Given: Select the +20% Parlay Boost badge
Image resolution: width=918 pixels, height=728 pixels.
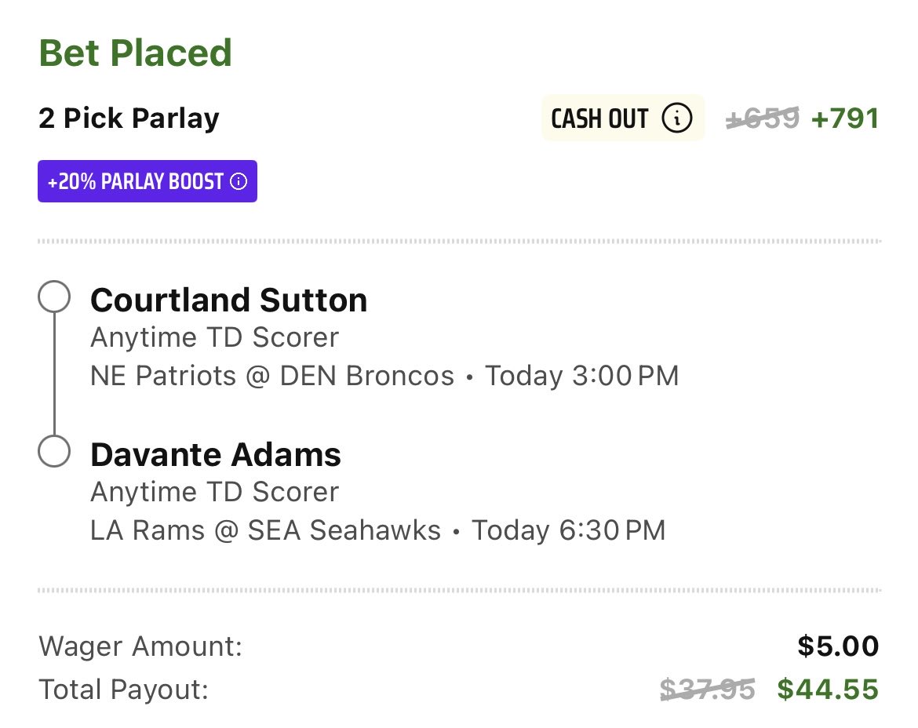Looking at the screenshot, I should (x=148, y=181).
